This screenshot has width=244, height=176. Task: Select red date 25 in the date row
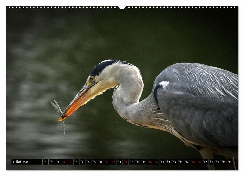pos(193,162)
